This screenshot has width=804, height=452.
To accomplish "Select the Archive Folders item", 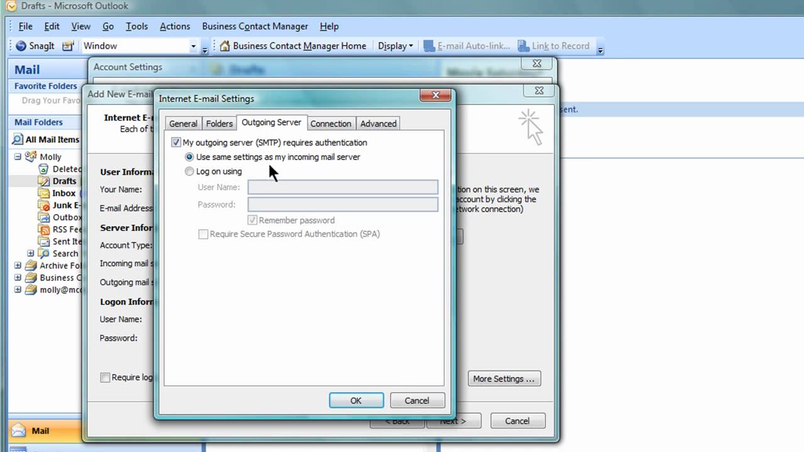I will click(x=53, y=266).
